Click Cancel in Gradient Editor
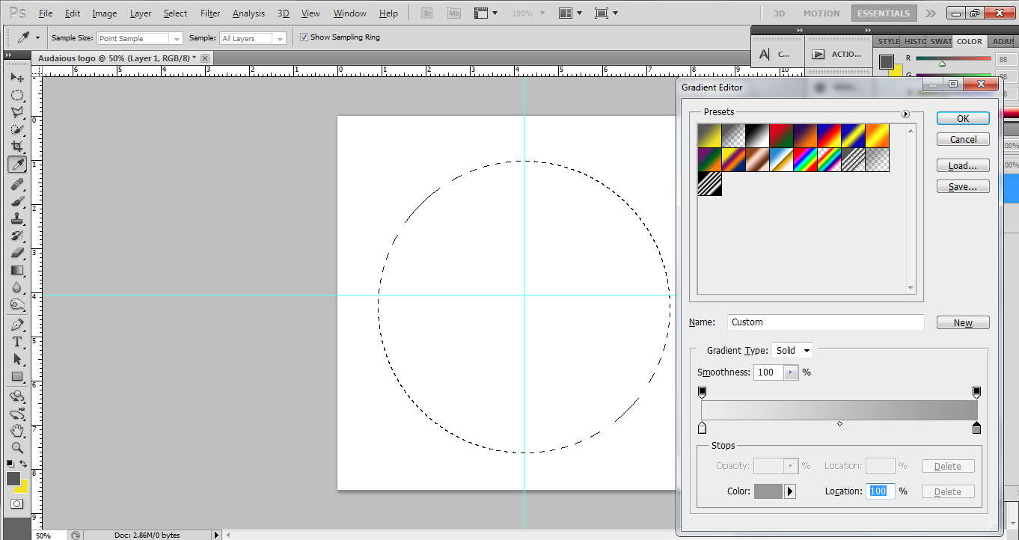The image size is (1019, 540). (x=963, y=139)
